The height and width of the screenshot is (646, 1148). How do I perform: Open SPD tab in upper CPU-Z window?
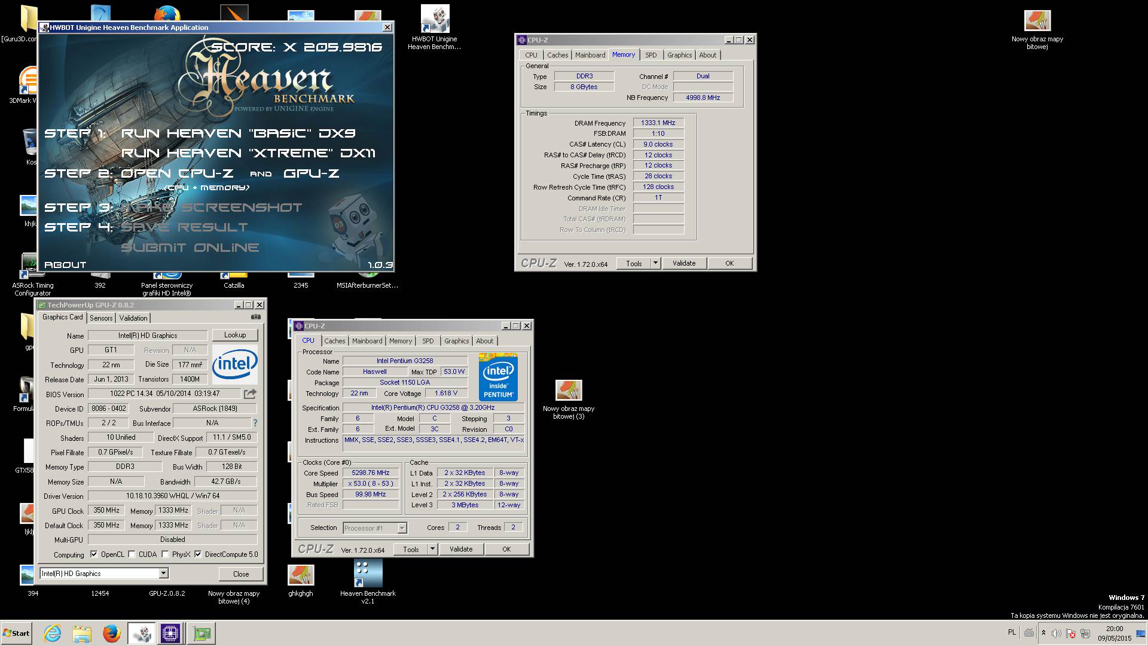[x=651, y=55]
